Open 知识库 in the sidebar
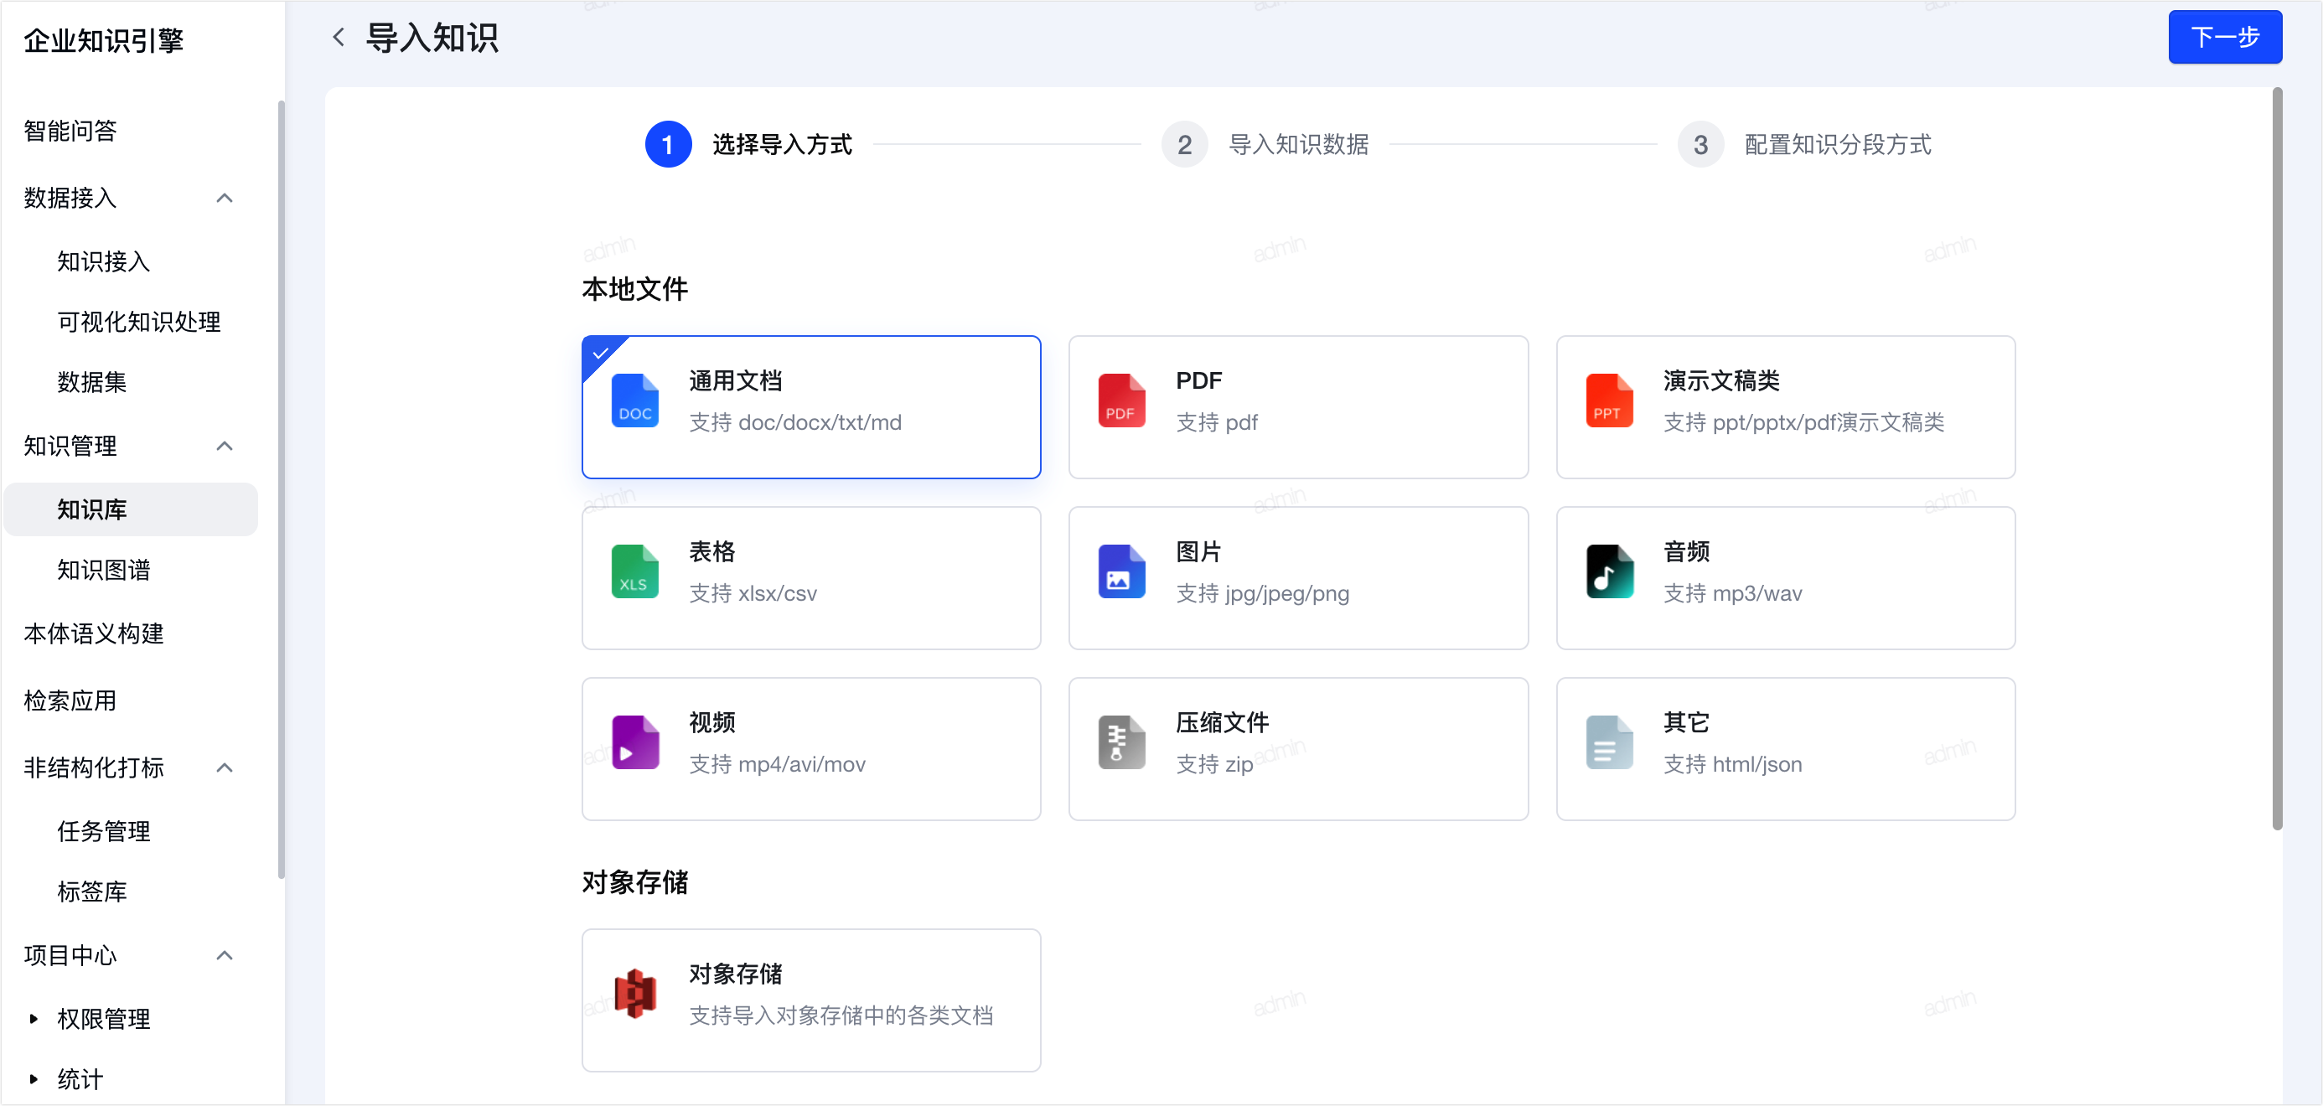2323x1106 pixels. tap(132, 509)
